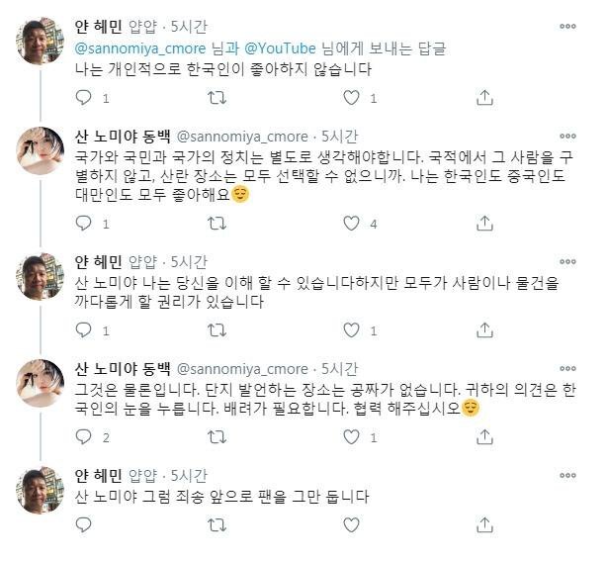Like the tweet with 4 likes

351,224
